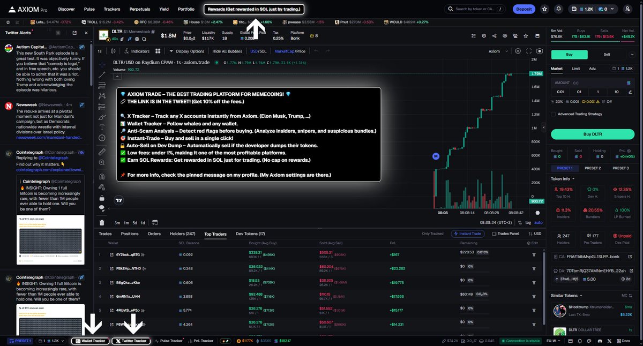Click the crossed-out hide-token icon in header
643x346 pixels.
click(x=514, y=36)
